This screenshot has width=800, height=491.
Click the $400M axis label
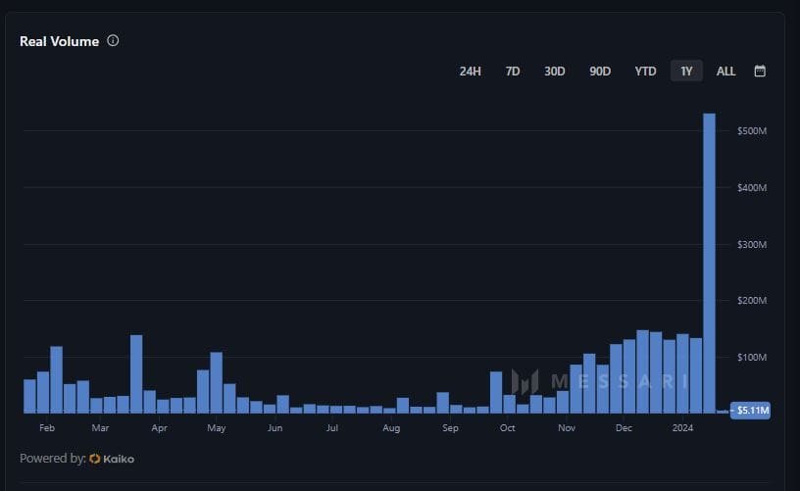[x=752, y=187]
